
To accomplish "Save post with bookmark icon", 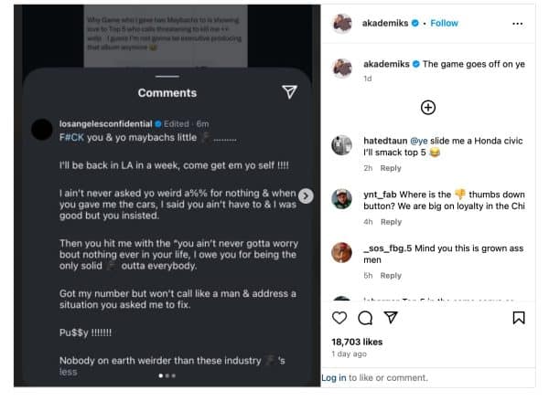I will [x=518, y=318].
